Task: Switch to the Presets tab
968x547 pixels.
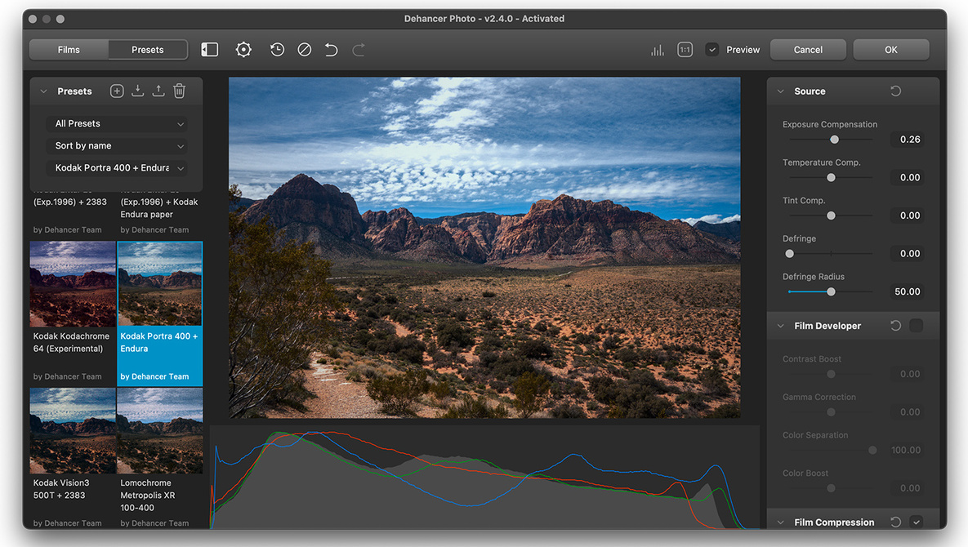Action: point(148,50)
